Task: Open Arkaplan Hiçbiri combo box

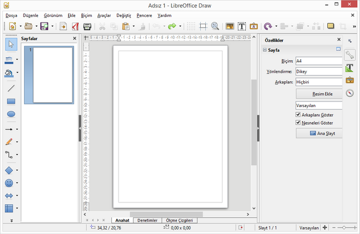Action: tap(319, 82)
